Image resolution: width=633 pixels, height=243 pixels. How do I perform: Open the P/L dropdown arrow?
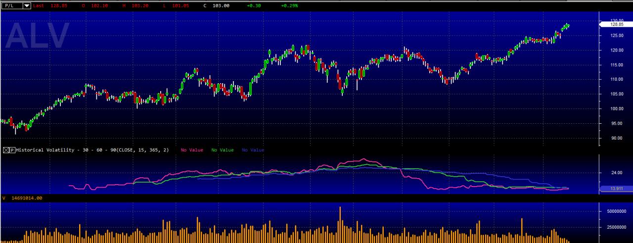[27, 5]
